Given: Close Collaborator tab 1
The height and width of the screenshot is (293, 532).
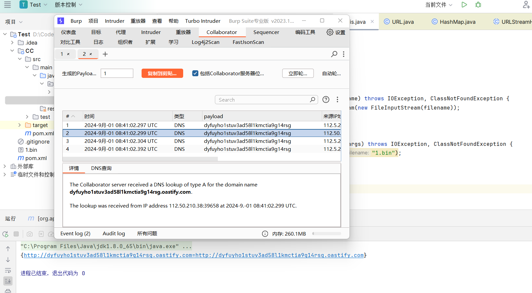Looking at the screenshot, I should pyautogui.click(x=68, y=54).
